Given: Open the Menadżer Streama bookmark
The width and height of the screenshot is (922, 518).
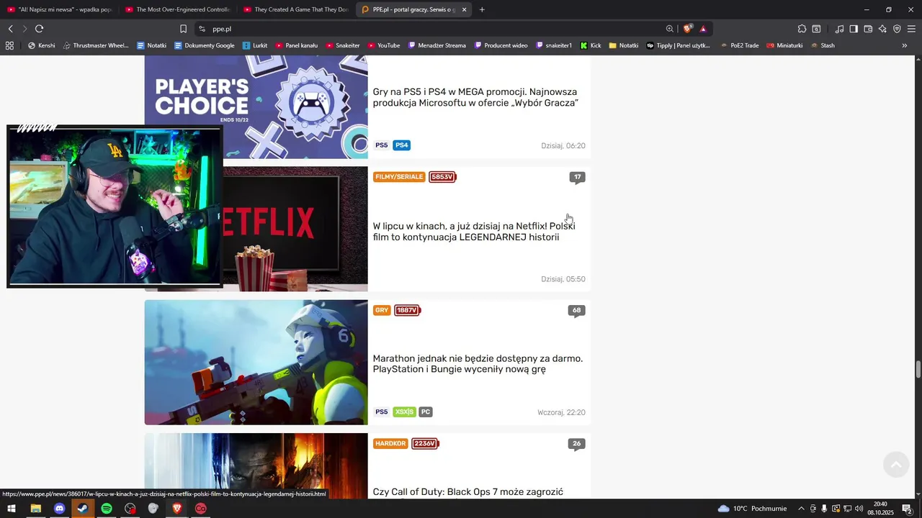Looking at the screenshot, I should pyautogui.click(x=437, y=45).
